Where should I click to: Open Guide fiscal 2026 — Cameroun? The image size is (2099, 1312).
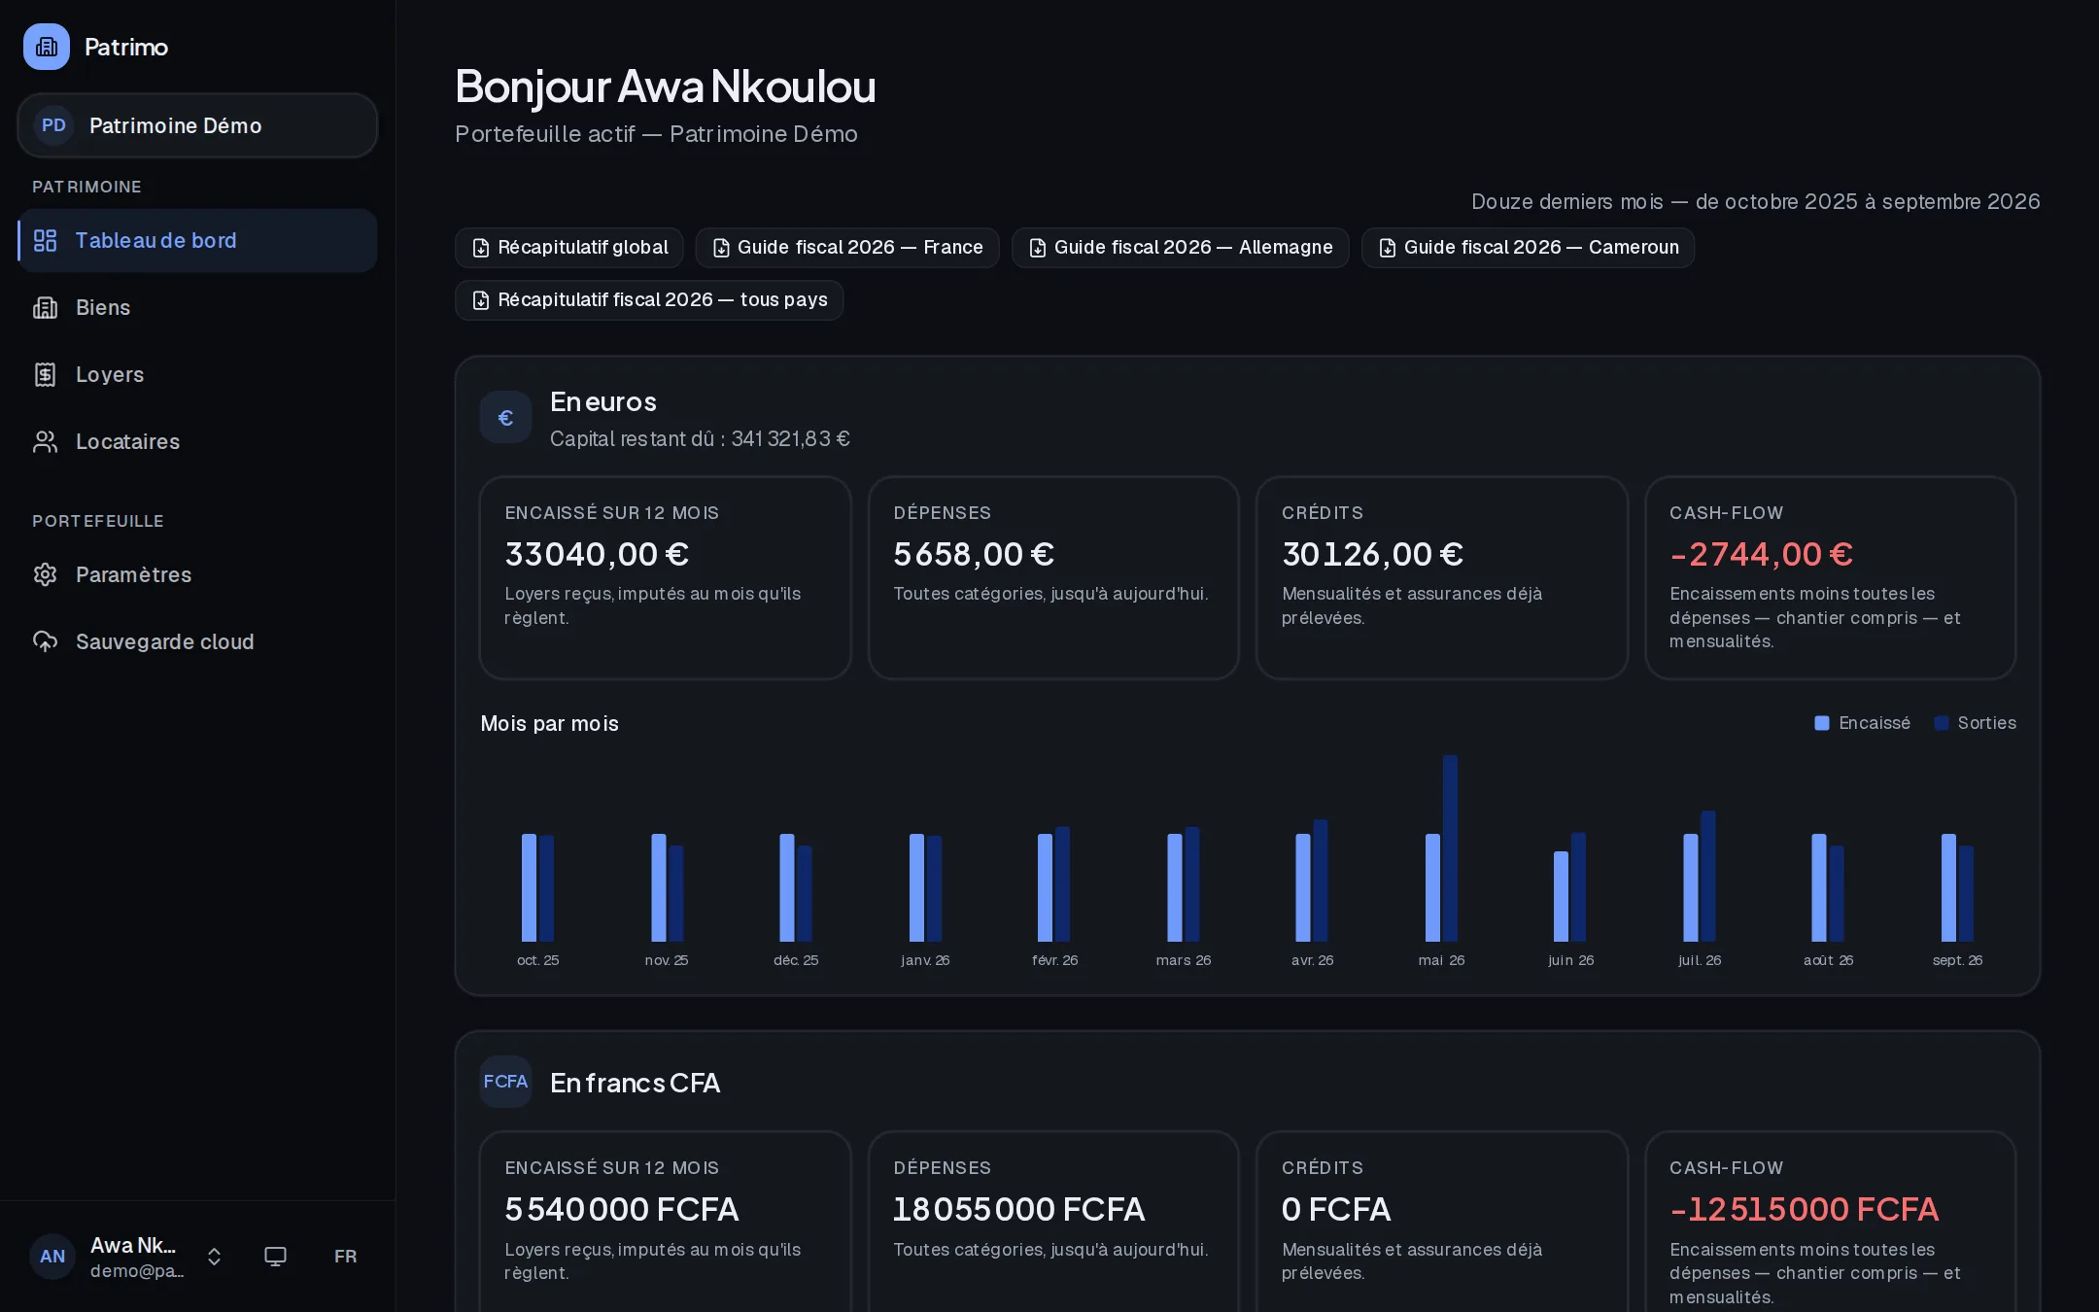tap(1529, 248)
